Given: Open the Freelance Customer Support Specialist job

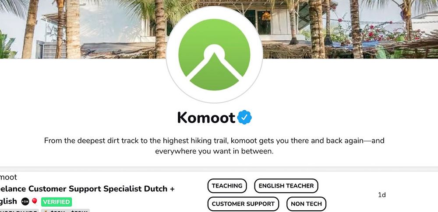Looking at the screenshot, I should click(87, 195).
